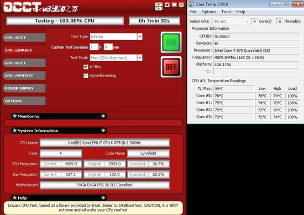
Task: Click CPU Frequency Current value 4009.9
Action: click(x=71, y=164)
